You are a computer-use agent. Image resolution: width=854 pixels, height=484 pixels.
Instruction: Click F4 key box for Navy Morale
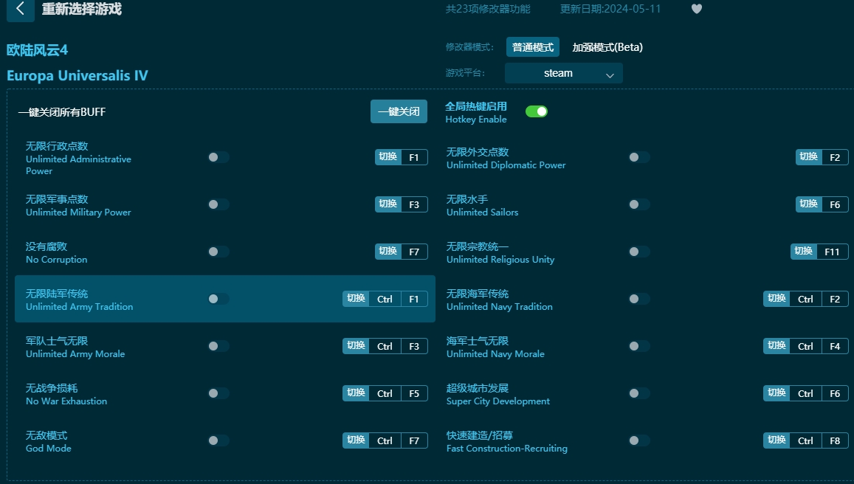click(x=836, y=346)
